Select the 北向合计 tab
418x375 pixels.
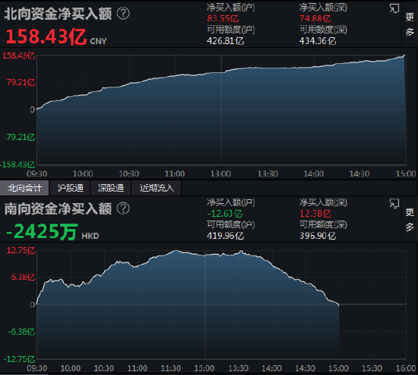click(x=24, y=188)
